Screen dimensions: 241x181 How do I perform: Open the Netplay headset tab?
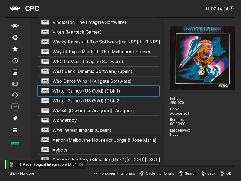(15, 95)
